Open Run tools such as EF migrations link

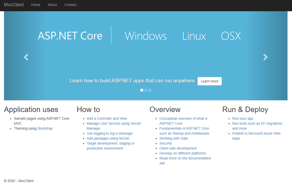pos(257,126)
